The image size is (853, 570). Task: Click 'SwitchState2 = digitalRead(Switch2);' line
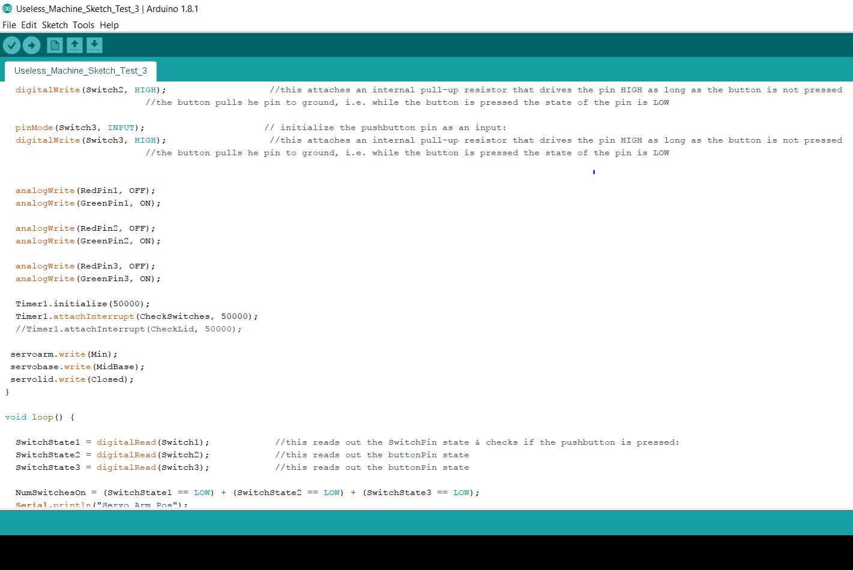(x=113, y=455)
